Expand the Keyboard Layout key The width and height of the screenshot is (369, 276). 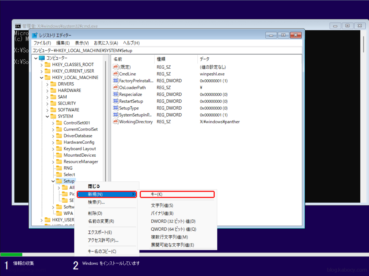(x=53, y=149)
